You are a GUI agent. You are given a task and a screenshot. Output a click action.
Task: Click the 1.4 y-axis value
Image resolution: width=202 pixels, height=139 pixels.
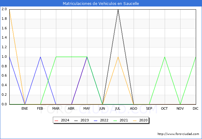point(4,38)
